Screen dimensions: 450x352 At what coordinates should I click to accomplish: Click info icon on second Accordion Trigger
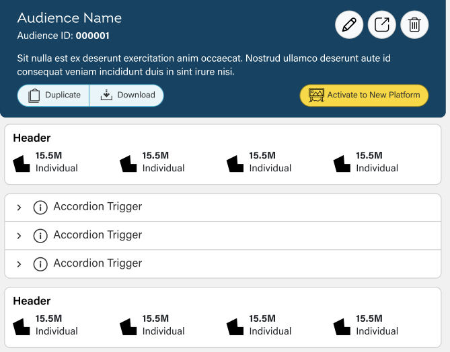(40, 235)
